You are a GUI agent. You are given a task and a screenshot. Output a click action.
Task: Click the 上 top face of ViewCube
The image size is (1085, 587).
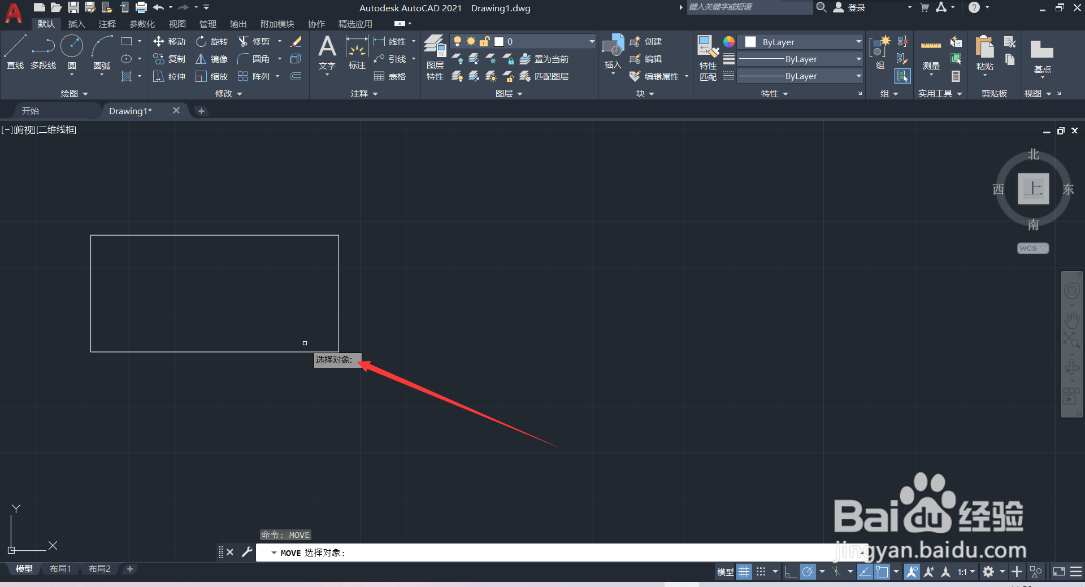[x=1034, y=188]
